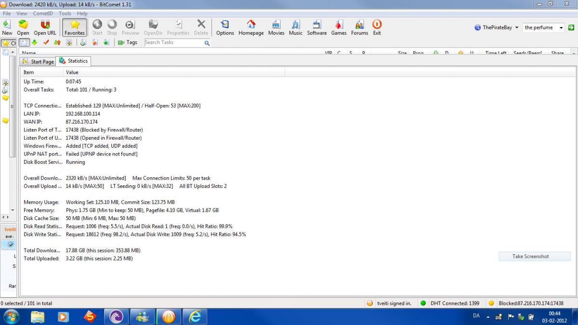Switch to the Start Page tab
Image resolution: width=578 pixels, height=325 pixels.
point(38,62)
